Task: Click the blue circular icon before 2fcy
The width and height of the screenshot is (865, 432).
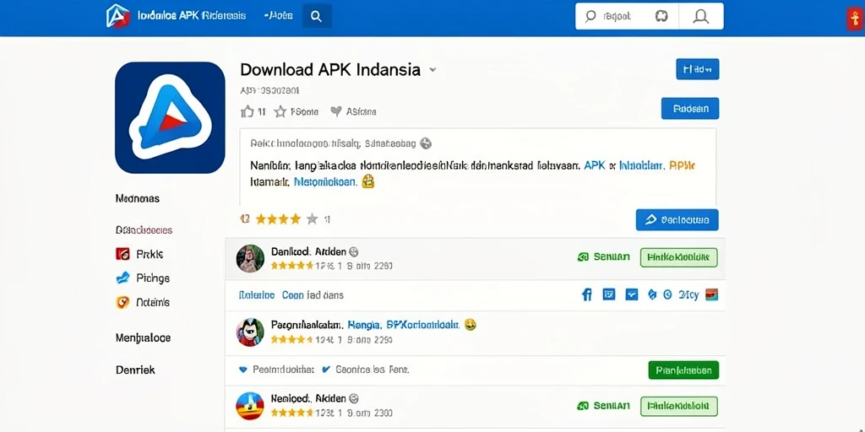Action: pos(667,294)
